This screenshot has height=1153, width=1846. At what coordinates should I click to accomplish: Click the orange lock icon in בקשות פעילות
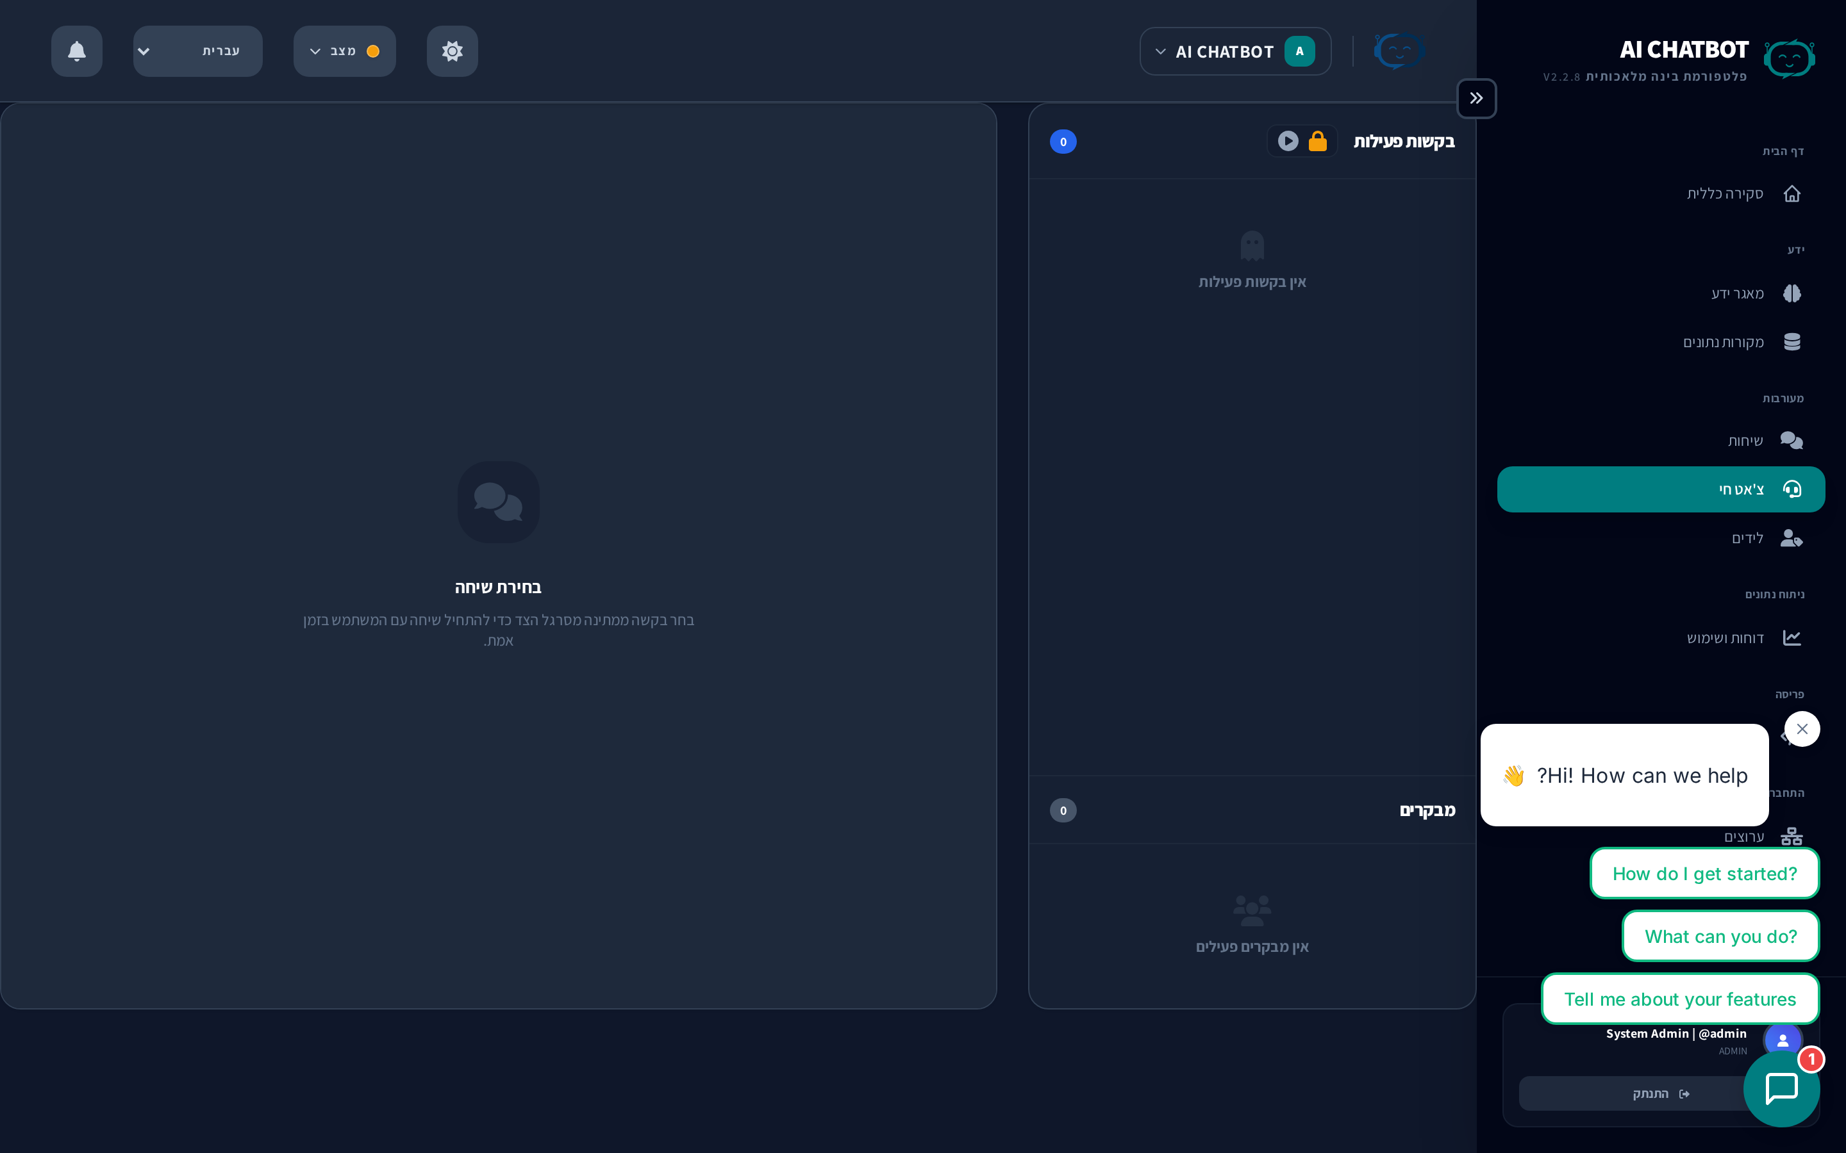pos(1317,141)
